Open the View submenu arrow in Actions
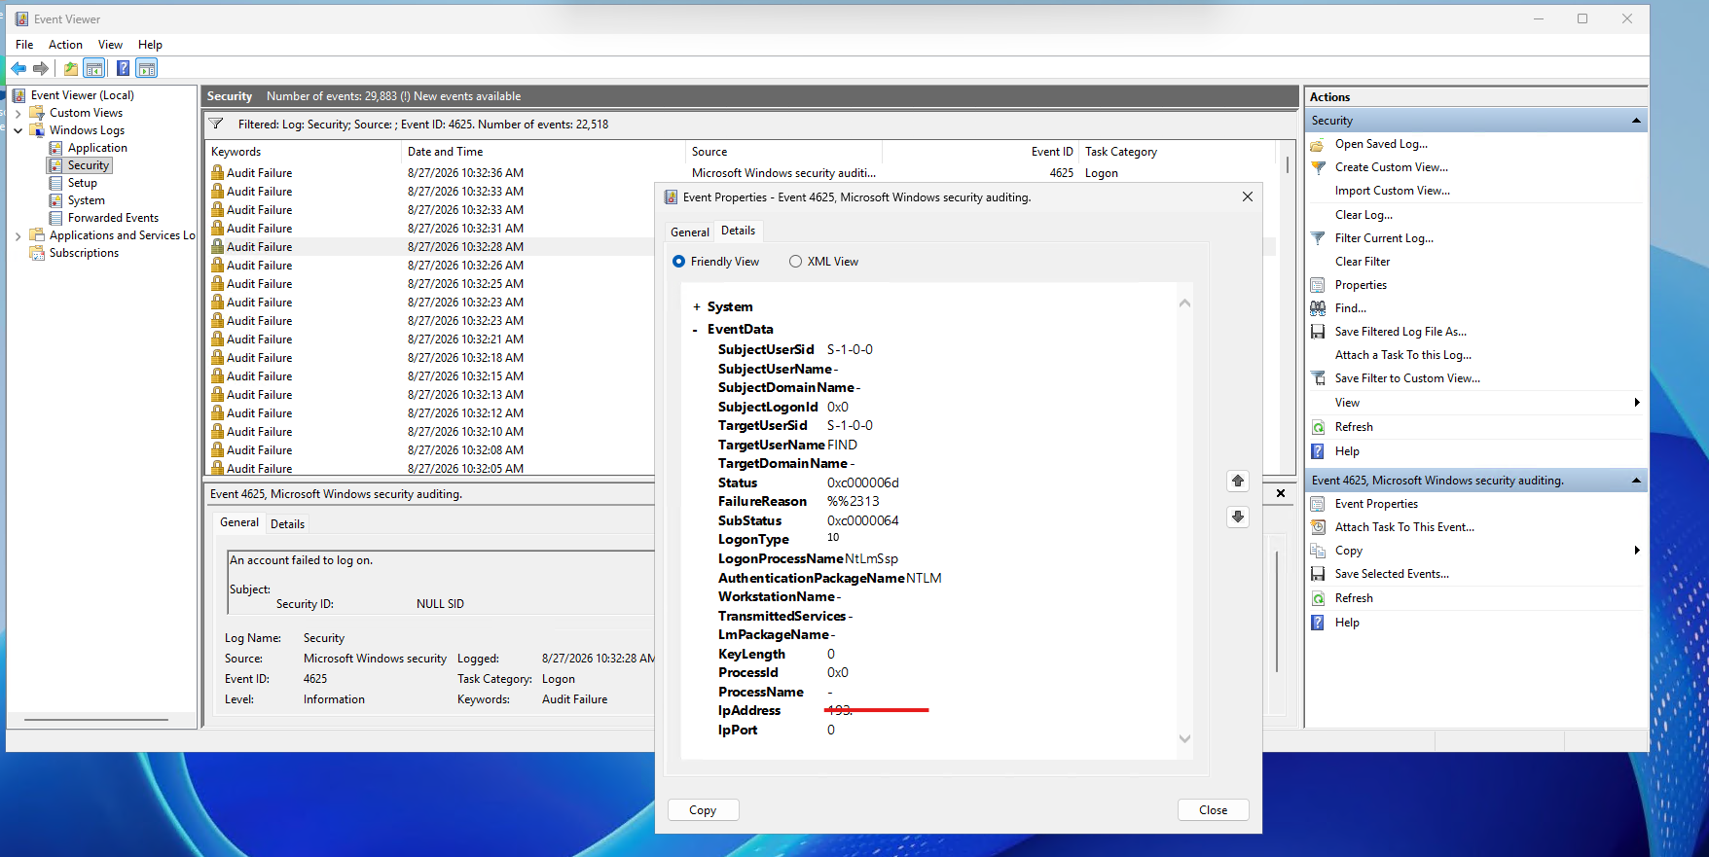Viewport: 1709px width, 857px height. [1637, 403]
